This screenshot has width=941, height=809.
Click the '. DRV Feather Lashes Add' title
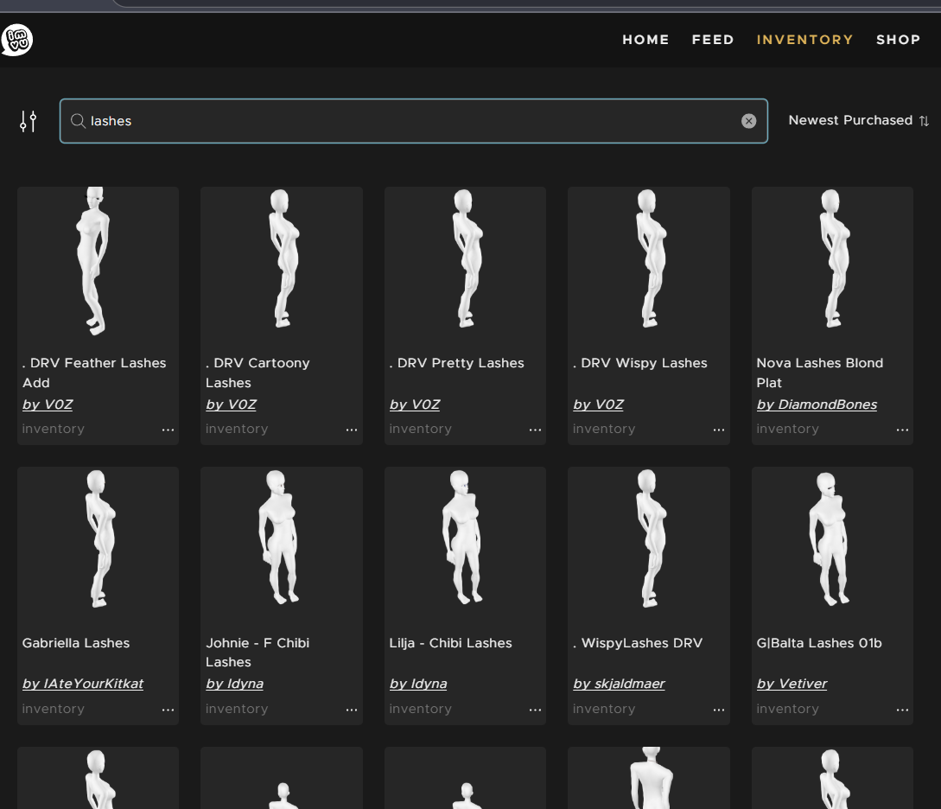(94, 373)
